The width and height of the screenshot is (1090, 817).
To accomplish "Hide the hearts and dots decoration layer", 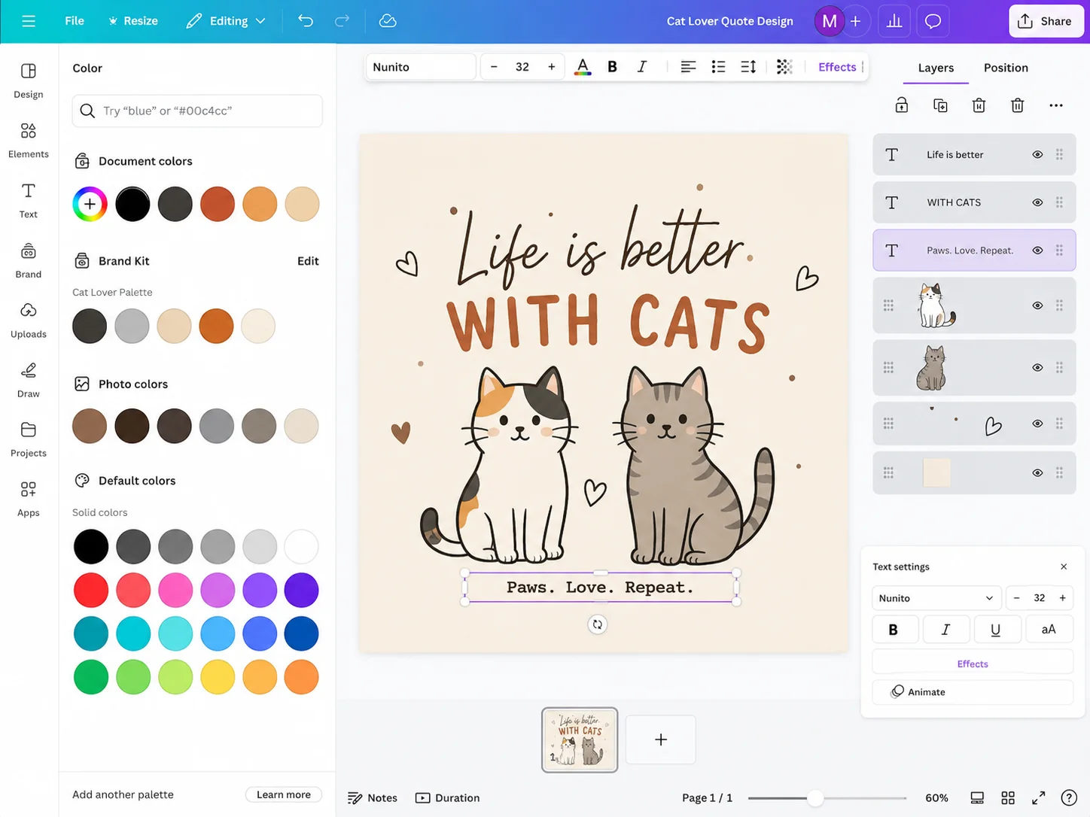I will click(x=1037, y=424).
